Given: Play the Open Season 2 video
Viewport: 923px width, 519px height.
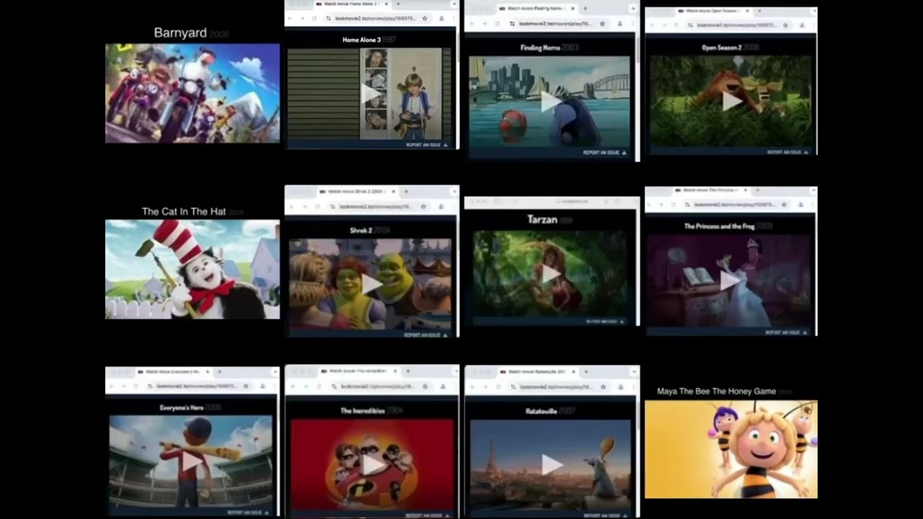Looking at the screenshot, I should (731, 102).
